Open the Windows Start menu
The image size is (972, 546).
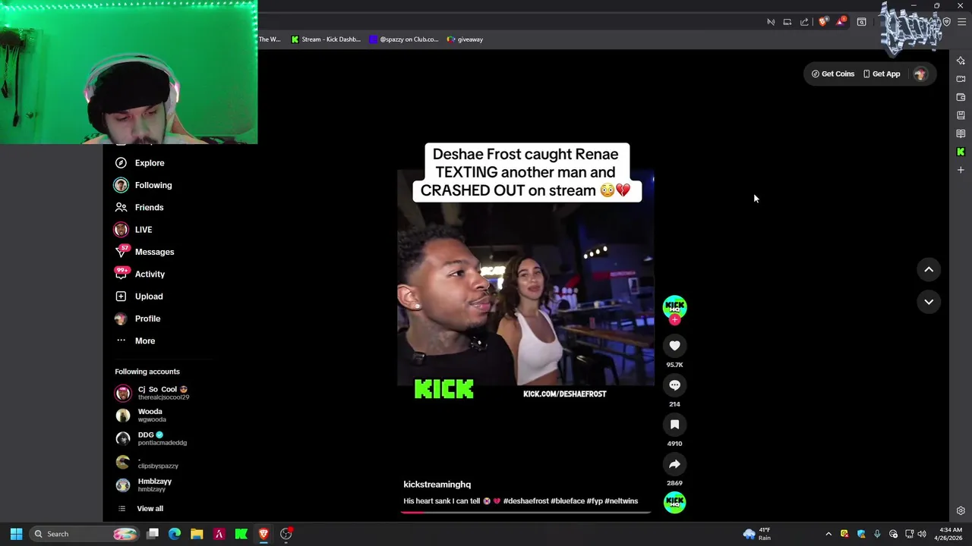click(x=16, y=534)
